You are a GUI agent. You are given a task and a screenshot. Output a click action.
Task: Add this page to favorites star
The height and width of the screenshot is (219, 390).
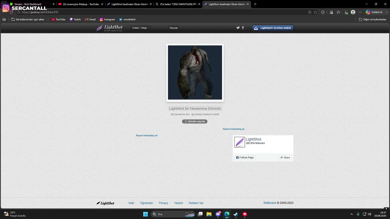(x=315, y=12)
